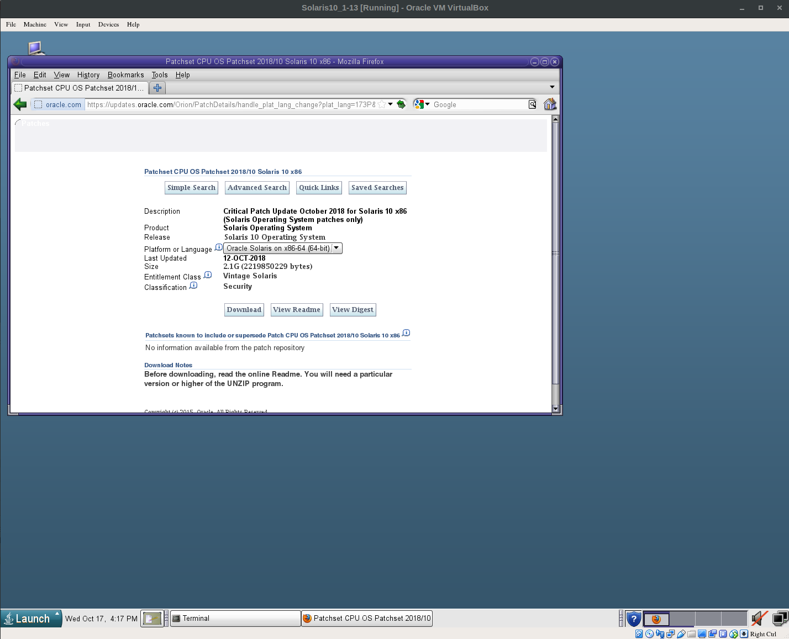Click the VirtualBox USB status icon
The image size is (789, 639).
[x=681, y=634]
